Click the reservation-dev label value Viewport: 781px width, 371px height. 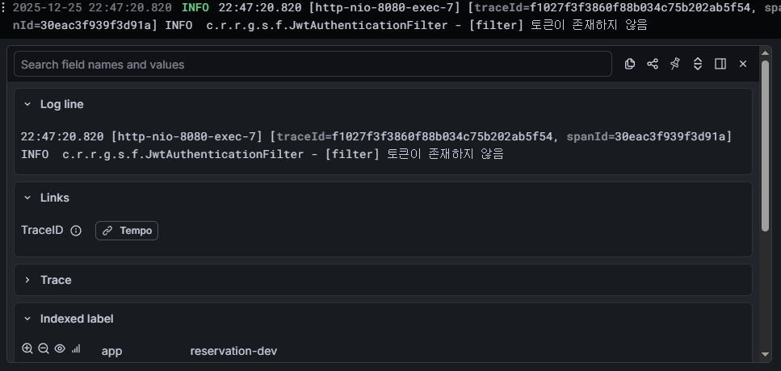(233, 351)
